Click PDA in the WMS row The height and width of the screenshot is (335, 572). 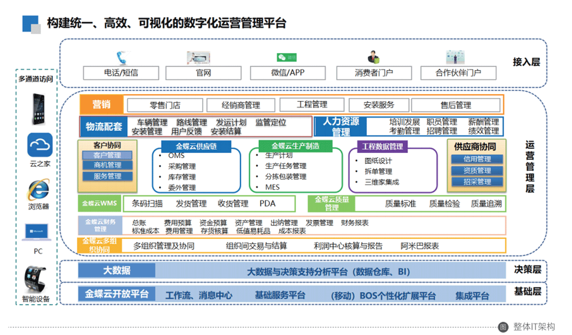pyautogui.click(x=267, y=204)
